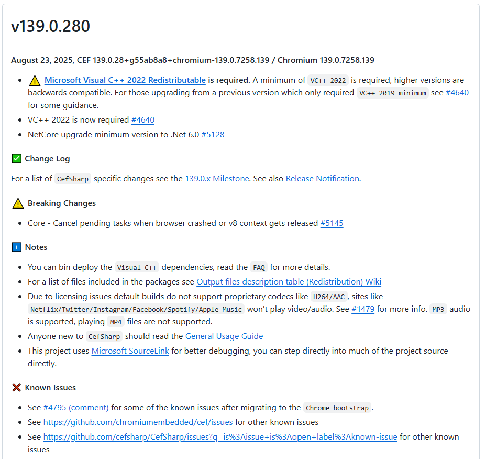Click the 'MP4' code snippet
The height and width of the screenshot is (459, 486).
116,322
